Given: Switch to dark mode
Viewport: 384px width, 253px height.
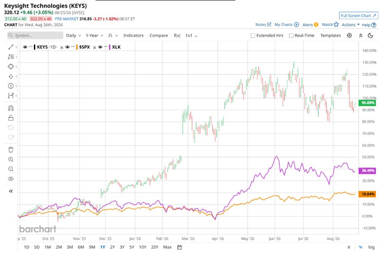Looking at the screenshot, I should (371, 35).
